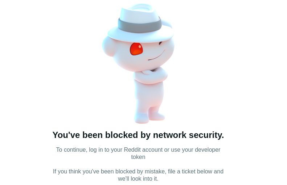Viewport: 287px width, 185px height.
Task: Click the mascot's round left ear
Action: [108, 46]
